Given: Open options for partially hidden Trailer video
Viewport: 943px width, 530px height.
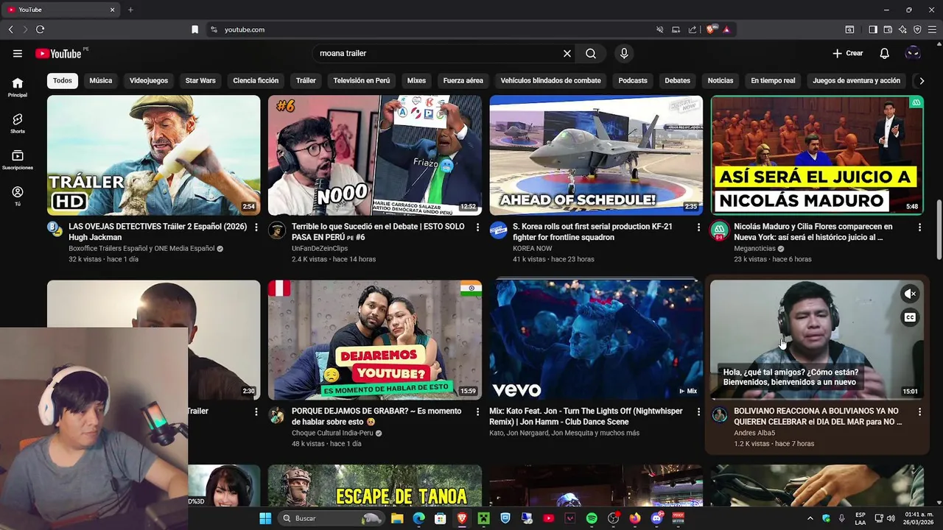Looking at the screenshot, I should click(x=256, y=412).
